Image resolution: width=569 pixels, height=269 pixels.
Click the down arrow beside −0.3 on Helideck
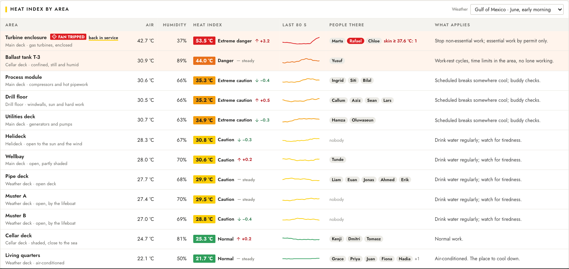(x=239, y=140)
